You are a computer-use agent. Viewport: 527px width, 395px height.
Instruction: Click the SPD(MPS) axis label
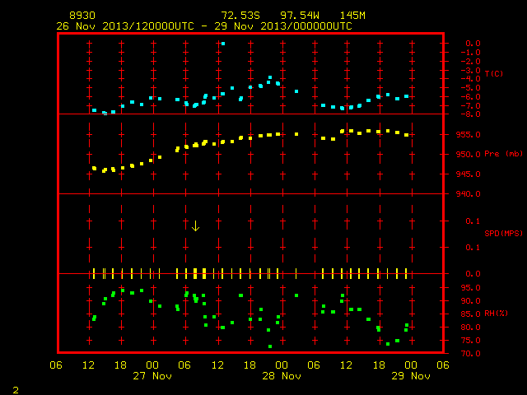pyautogui.click(x=503, y=233)
